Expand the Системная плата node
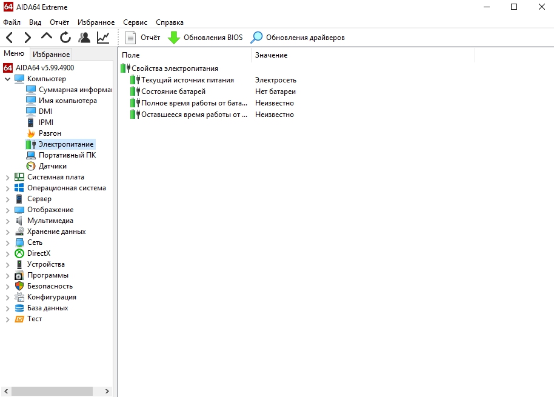554x397 pixels. point(7,178)
